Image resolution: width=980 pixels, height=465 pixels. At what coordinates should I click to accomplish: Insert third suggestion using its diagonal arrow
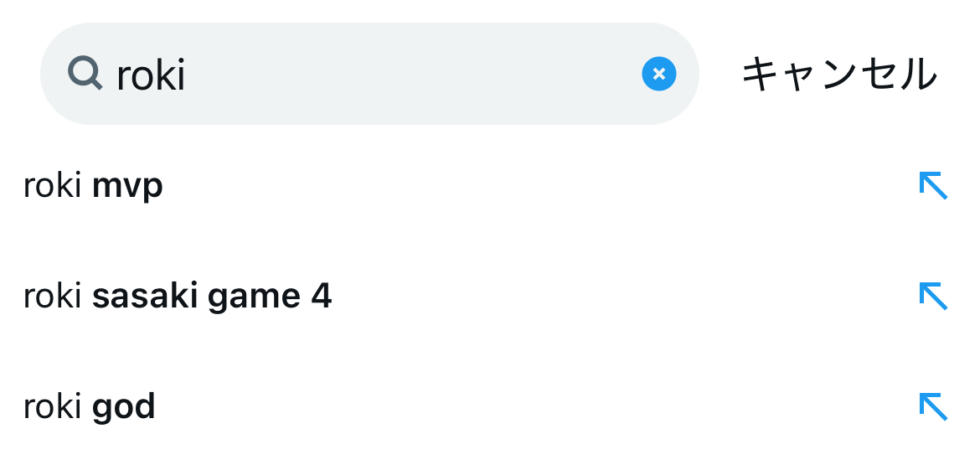point(933,406)
